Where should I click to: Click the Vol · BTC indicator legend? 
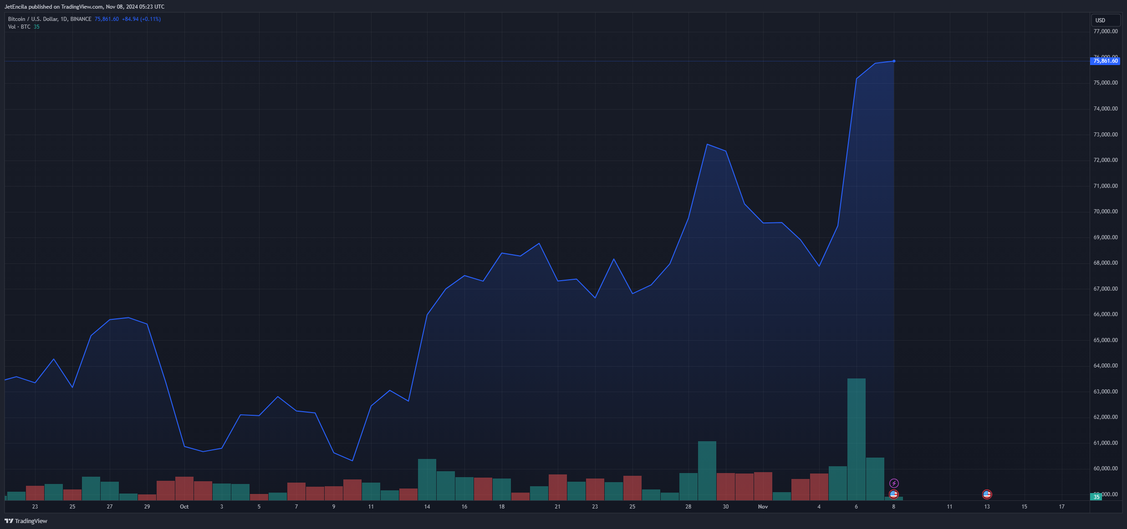point(19,27)
